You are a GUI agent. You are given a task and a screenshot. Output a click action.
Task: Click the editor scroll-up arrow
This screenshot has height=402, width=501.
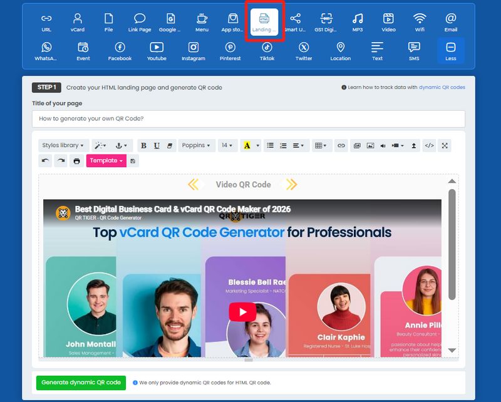(x=452, y=181)
